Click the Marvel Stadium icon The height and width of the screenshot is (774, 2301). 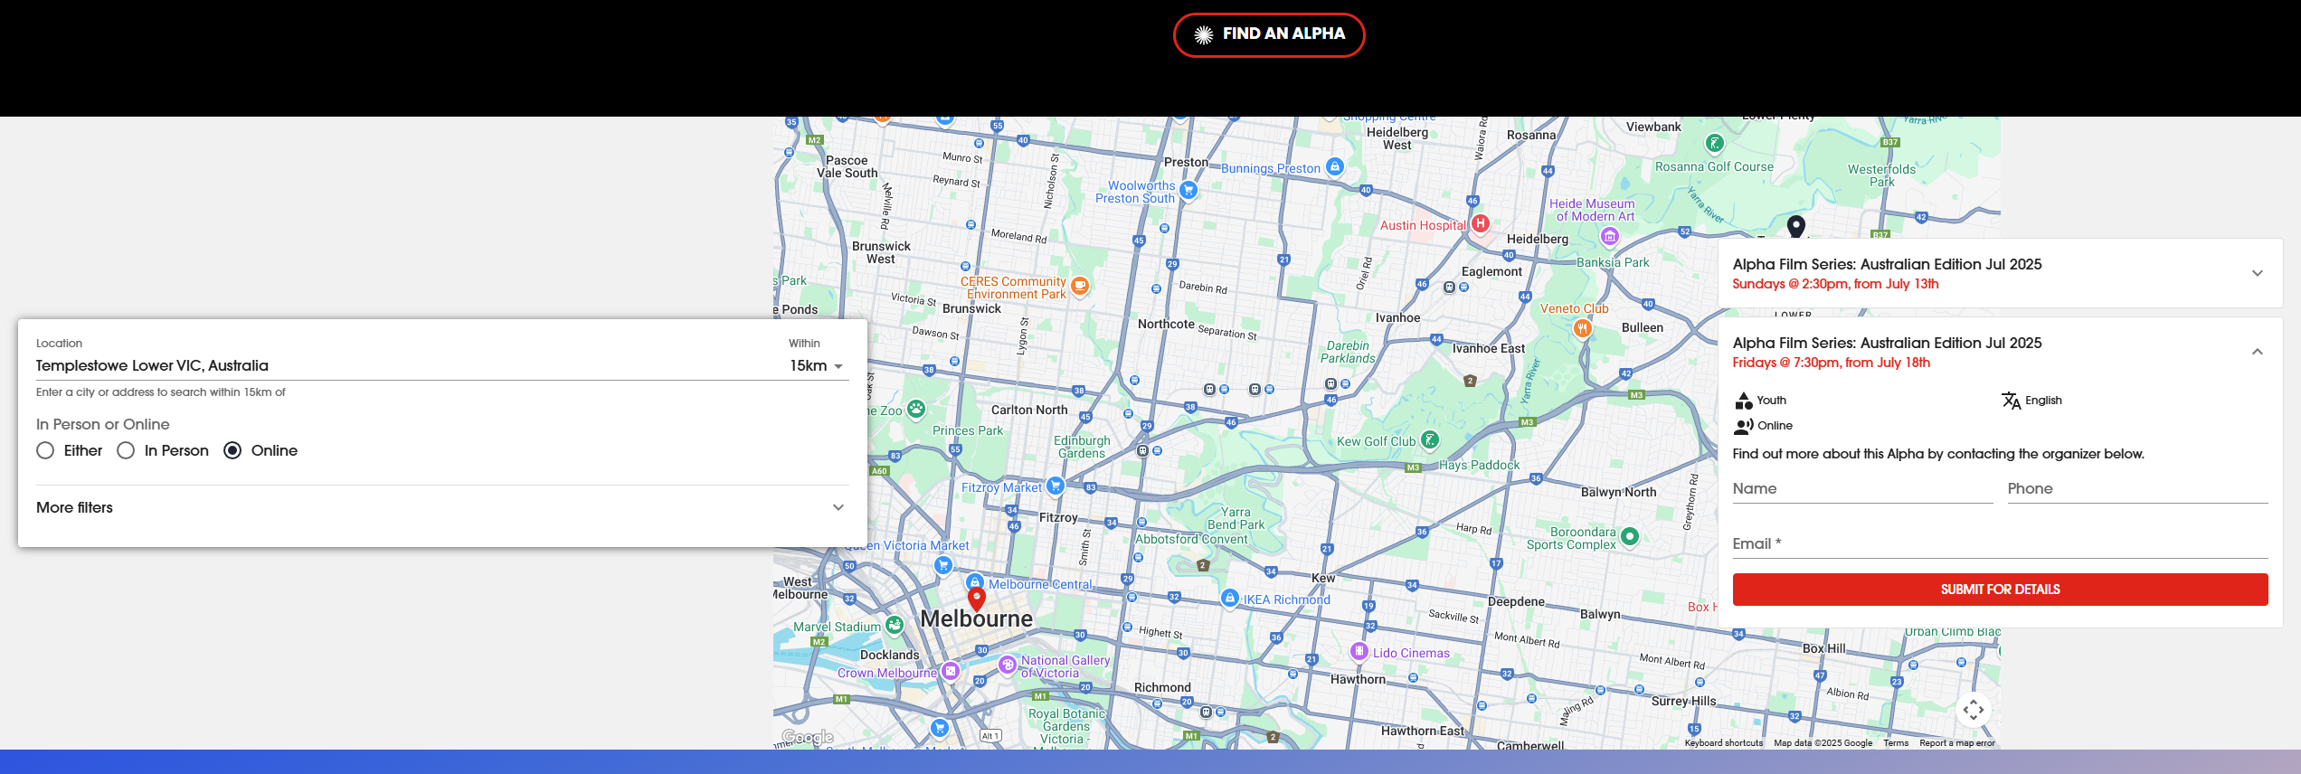pos(895,625)
